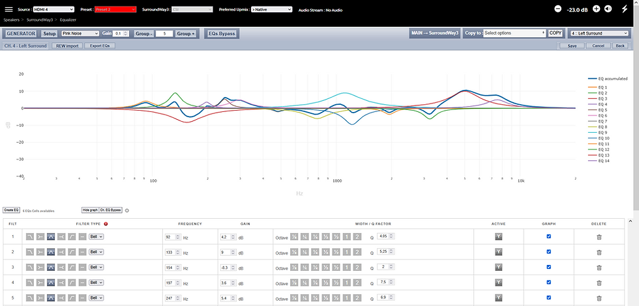Uncheck Graph checkbox for filter 2

548,251
